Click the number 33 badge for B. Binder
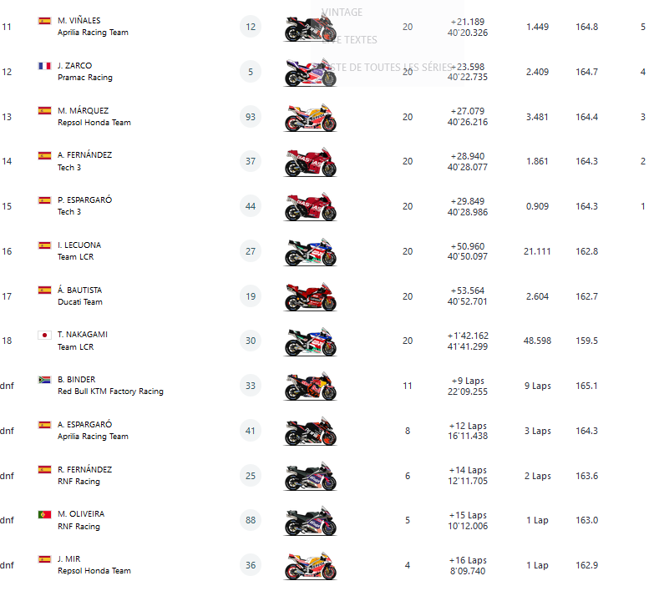This screenshot has height=591, width=664. point(251,386)
